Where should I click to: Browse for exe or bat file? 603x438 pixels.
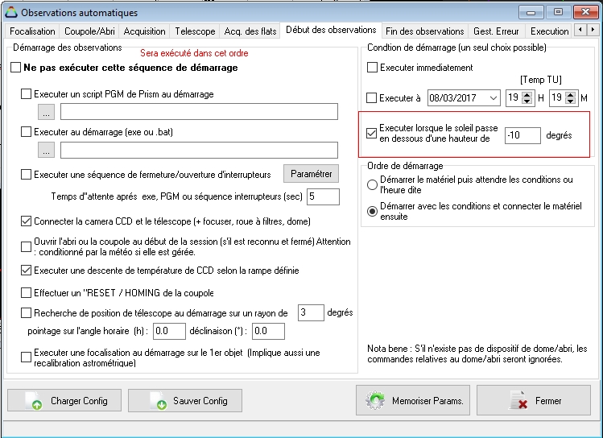click(x=47, y=150)
